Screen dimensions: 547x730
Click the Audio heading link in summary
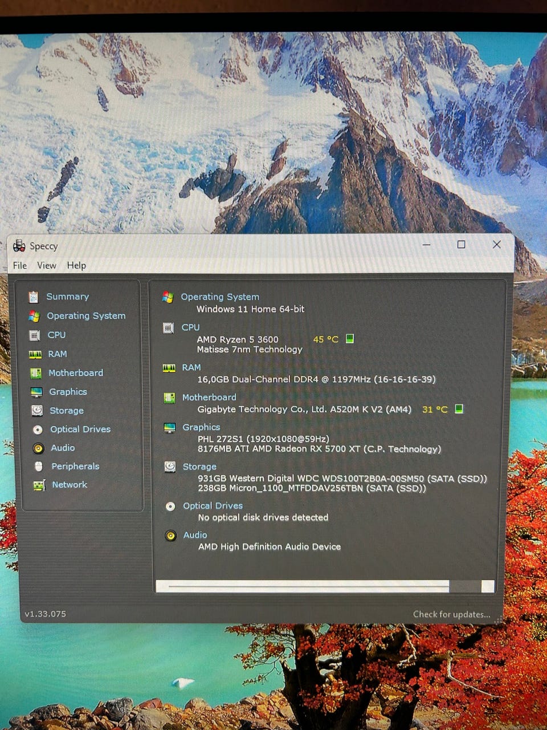195,535
